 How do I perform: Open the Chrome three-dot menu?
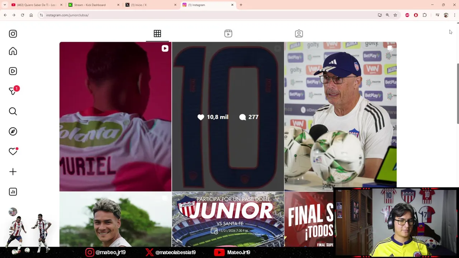tap(455, 15)
